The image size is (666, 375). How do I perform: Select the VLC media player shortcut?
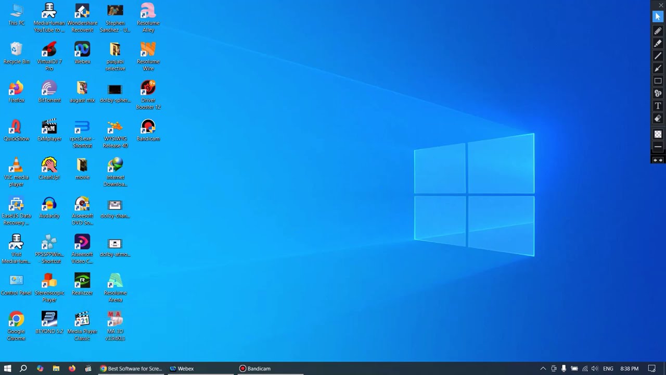pyautogui.click(x=16, y=172)
